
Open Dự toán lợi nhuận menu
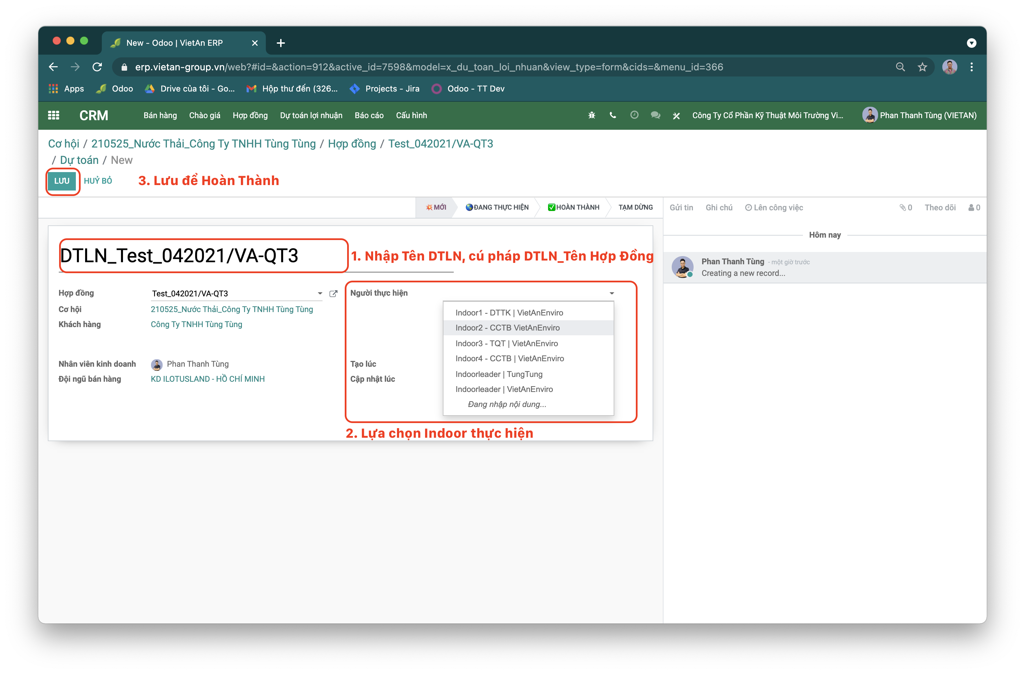click(x=311, y=115)
